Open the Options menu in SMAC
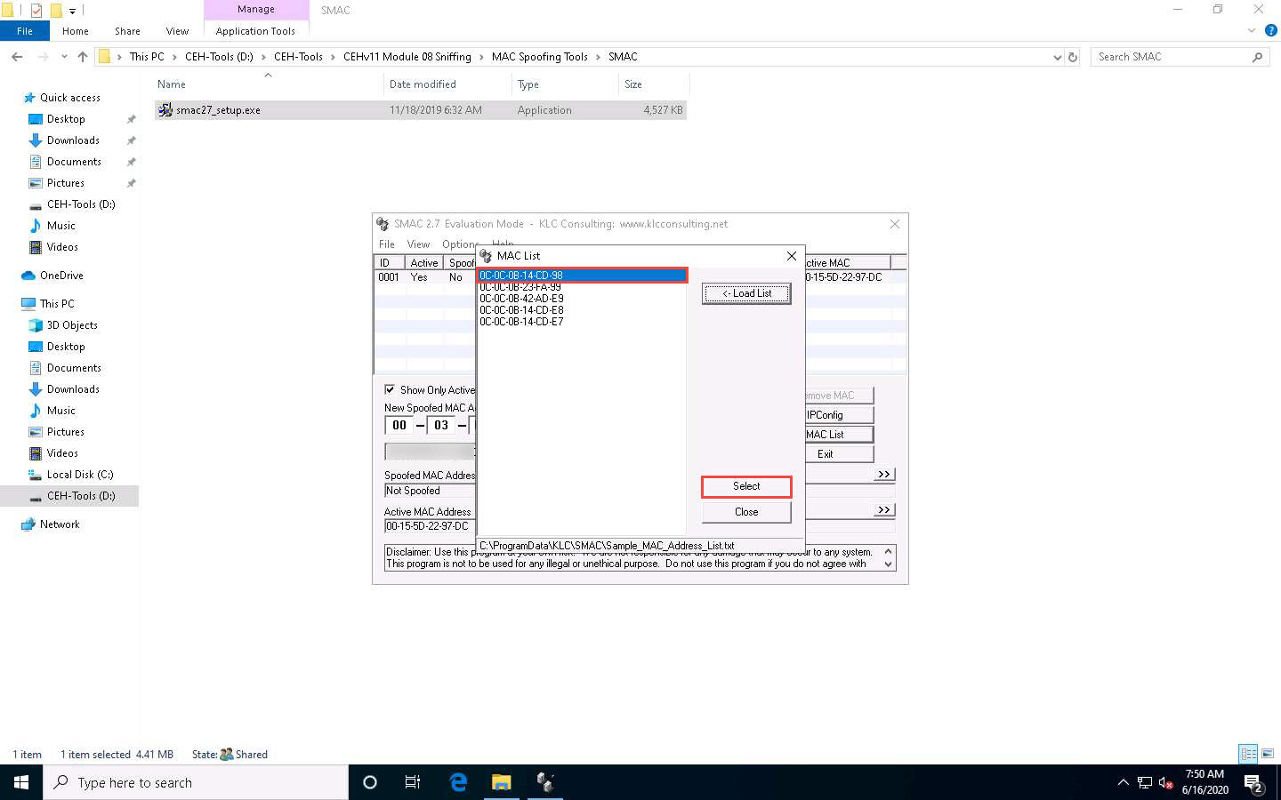 coord(459,244)
